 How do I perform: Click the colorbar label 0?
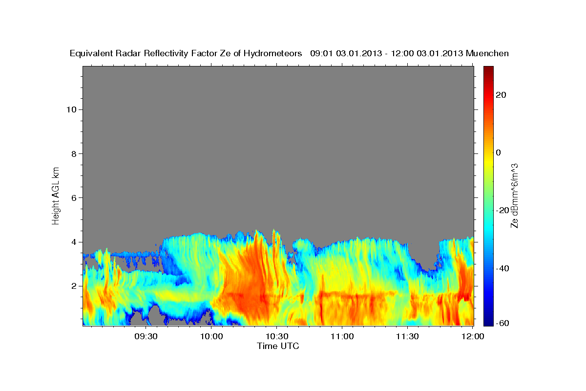pyautogui.click(x=498, y=152)
